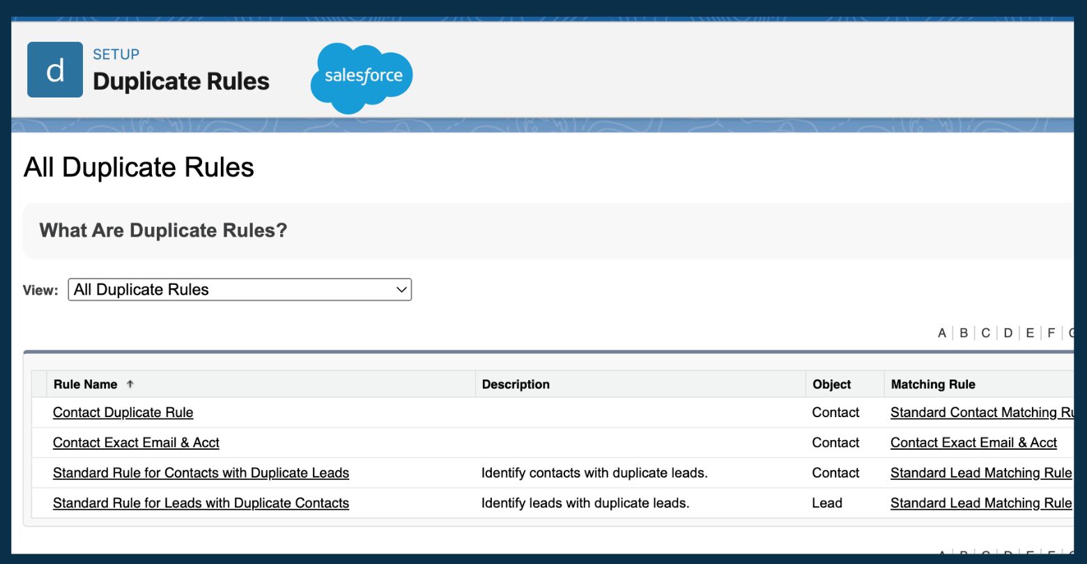Viewport: 1087px width, 564px height.
Task: Open the Standard Lead Matching Rule for the Lead row
Action: 980,503
